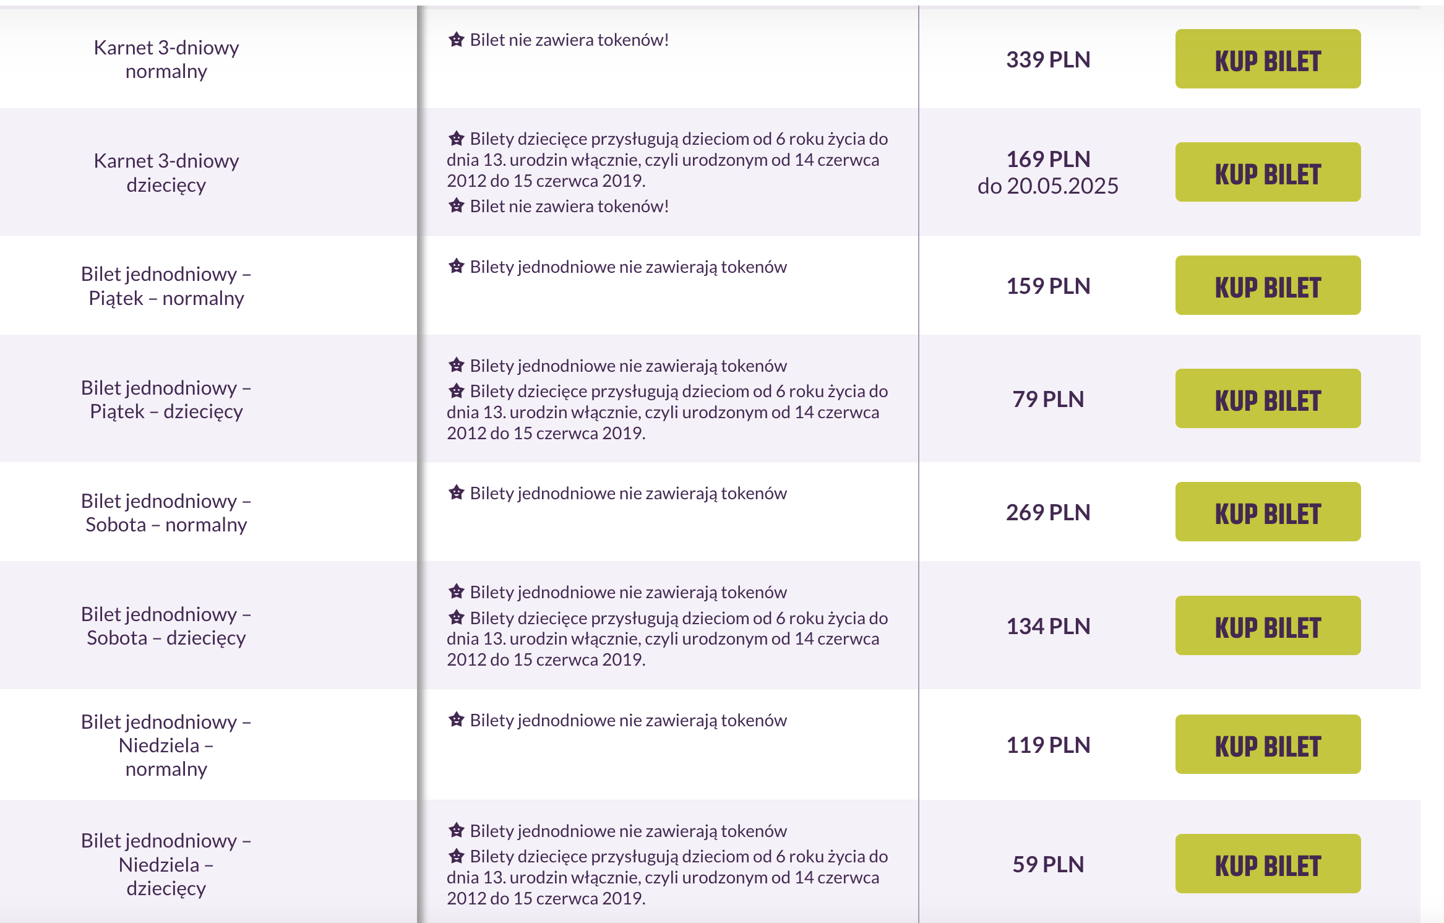The width and height of the screenshot is (1444, 923).
Task: Click KUP BILET for children's 3-day pass
Action: pyautogui.click(x=1267, y=173)
